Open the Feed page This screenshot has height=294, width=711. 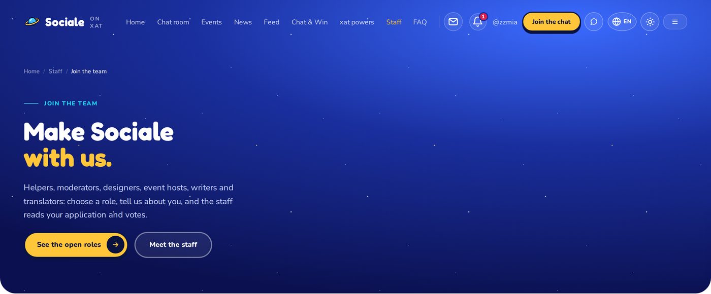272,22
